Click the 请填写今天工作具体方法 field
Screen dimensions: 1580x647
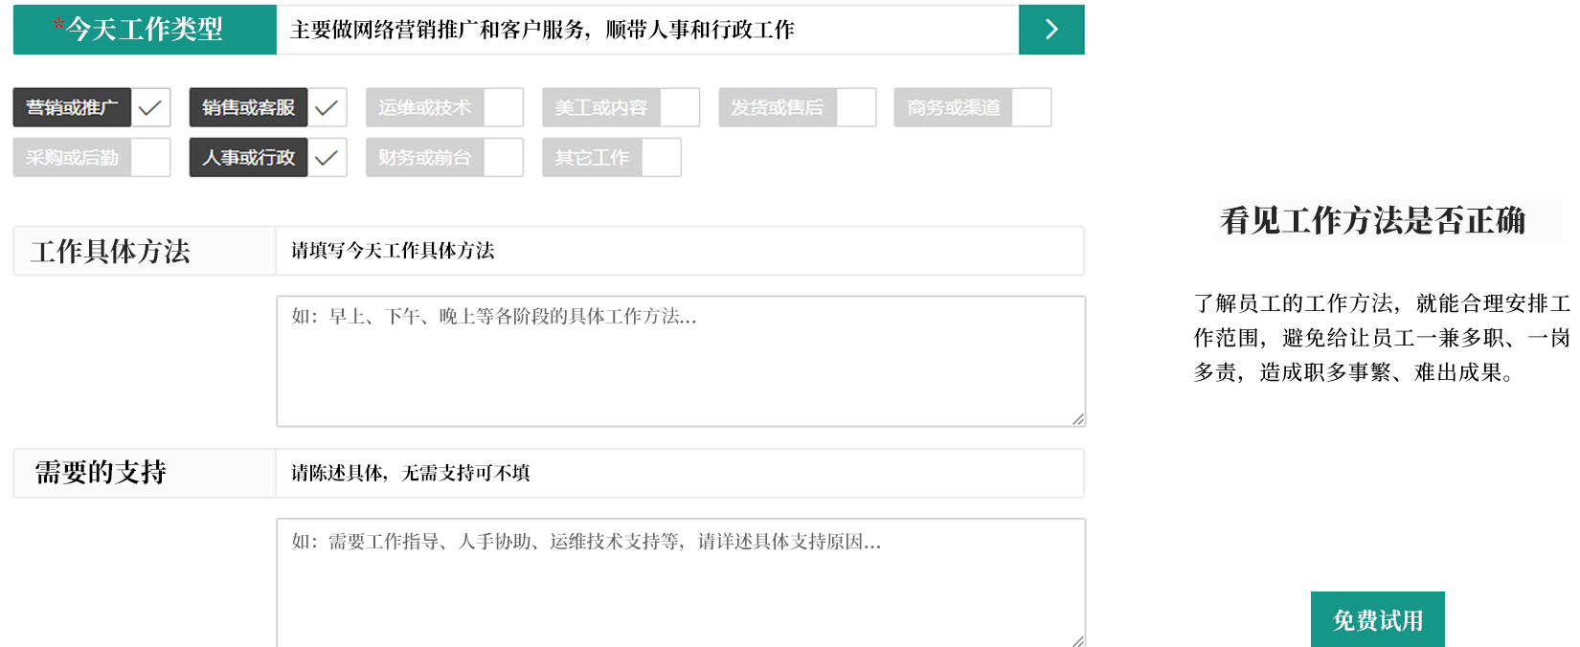point(680,251)
